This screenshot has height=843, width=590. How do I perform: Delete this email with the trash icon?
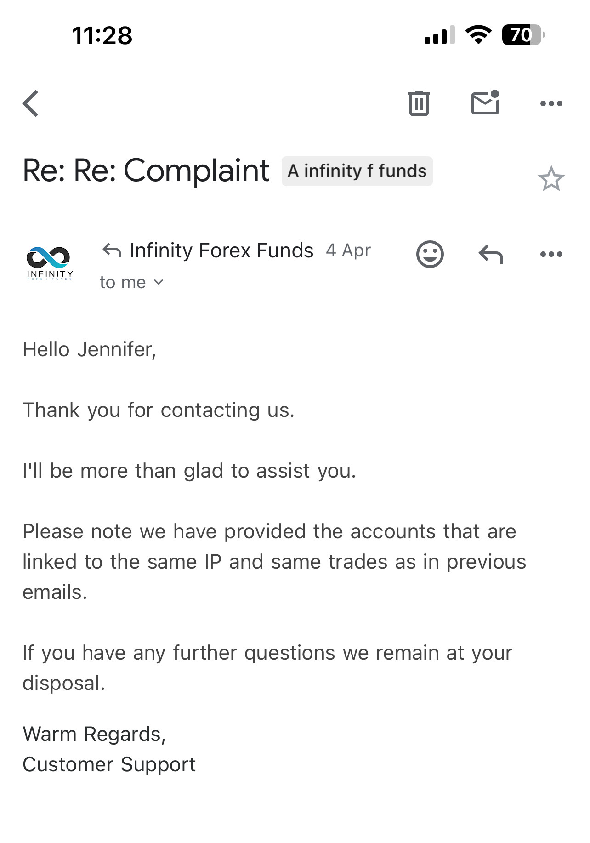(x=419, y=103)
